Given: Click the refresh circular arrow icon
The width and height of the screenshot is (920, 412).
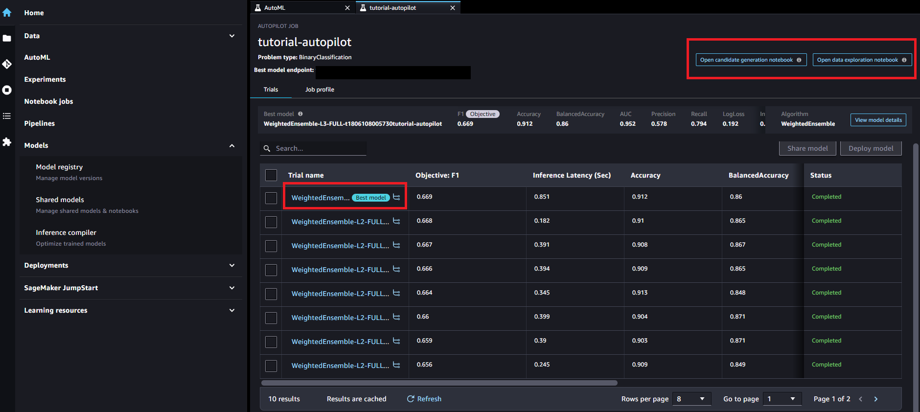Looking at the screenshot, I should (411, 399).
